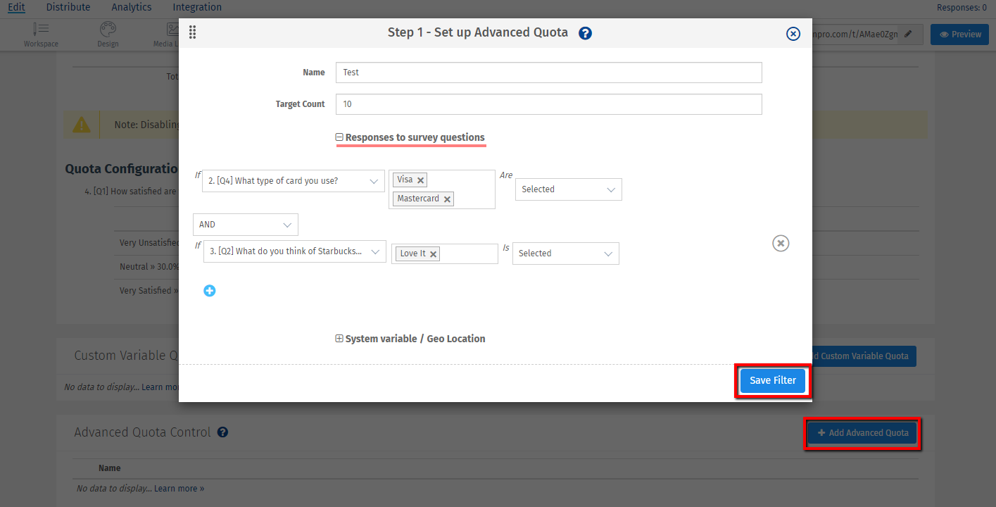
Task: Click the Target Count input field
Action: [x=548, y=104]
